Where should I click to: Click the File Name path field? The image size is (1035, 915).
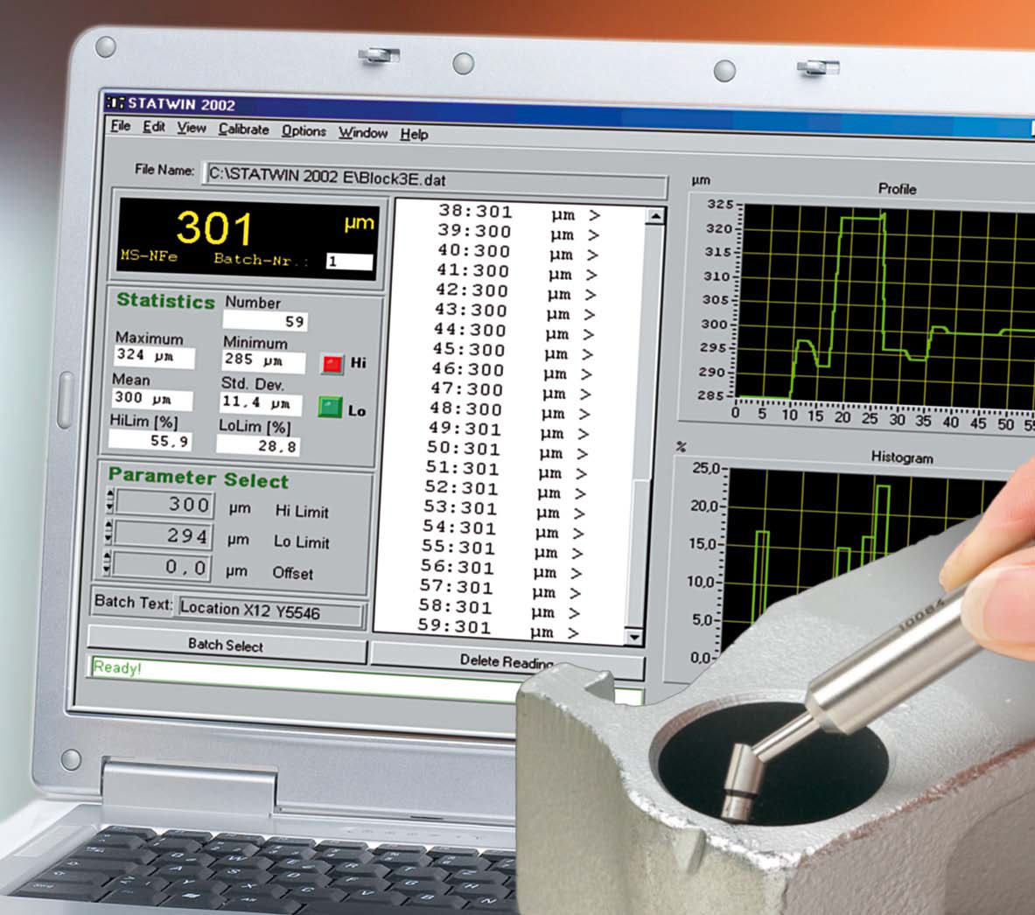pyautogui.click(x=434, y=179)
